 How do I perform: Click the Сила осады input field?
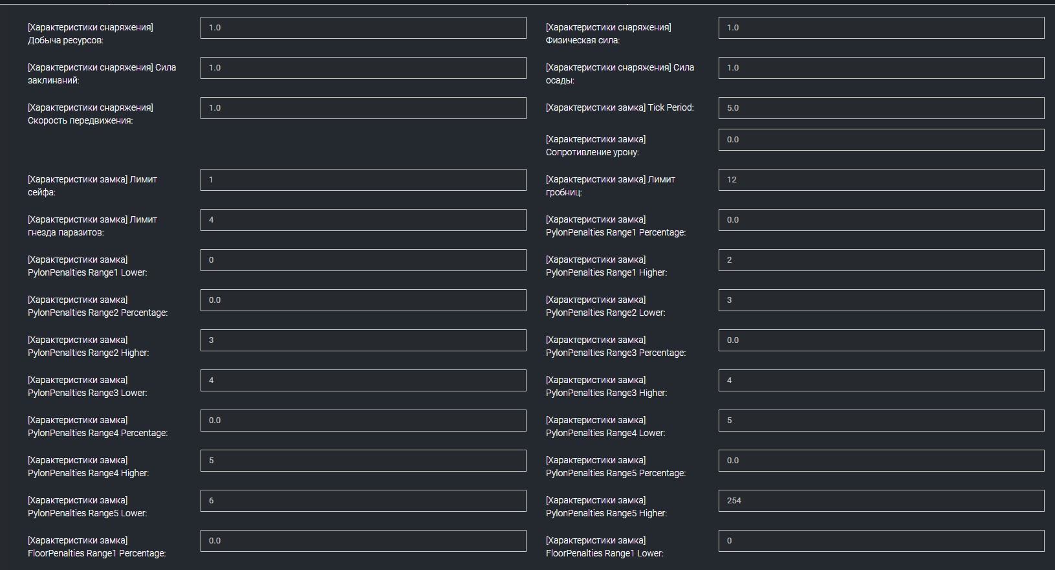click(881, 68)
